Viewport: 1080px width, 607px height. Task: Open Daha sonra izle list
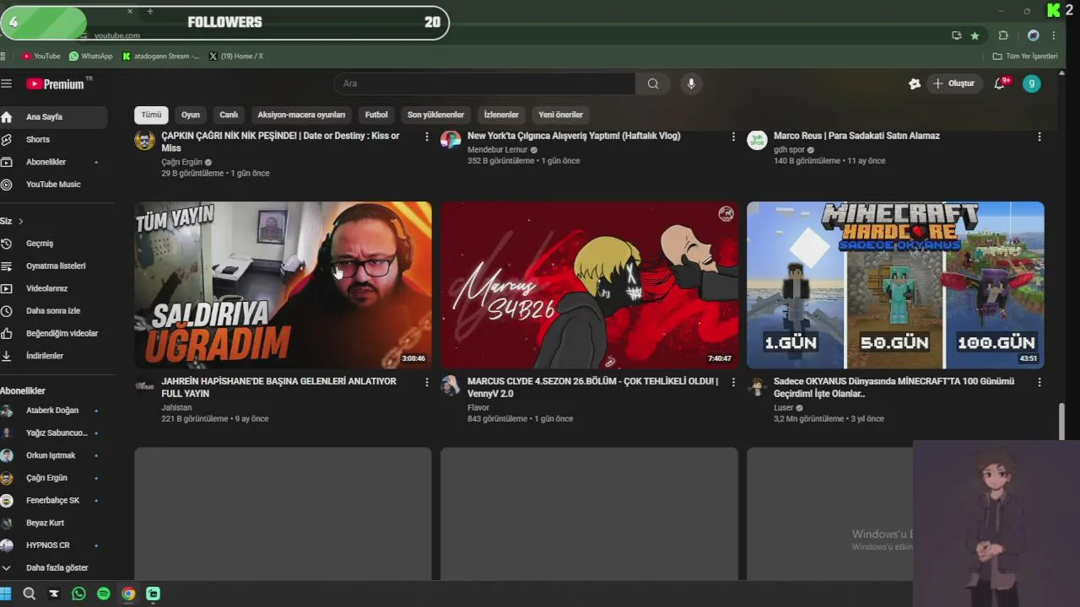click(x=53, y=311)
